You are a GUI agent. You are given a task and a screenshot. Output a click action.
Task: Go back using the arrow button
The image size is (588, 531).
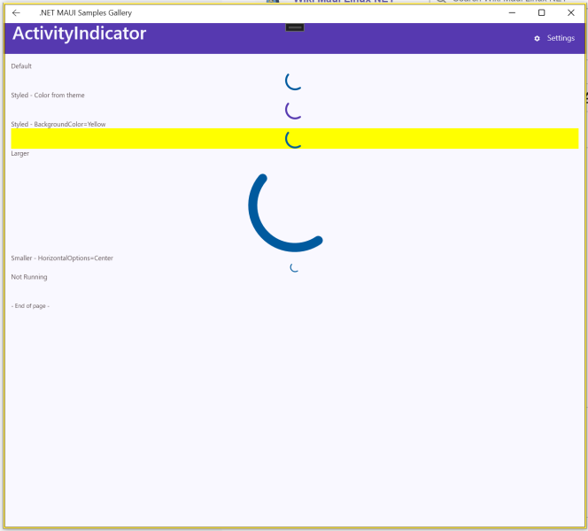click(x=16, y=12)
